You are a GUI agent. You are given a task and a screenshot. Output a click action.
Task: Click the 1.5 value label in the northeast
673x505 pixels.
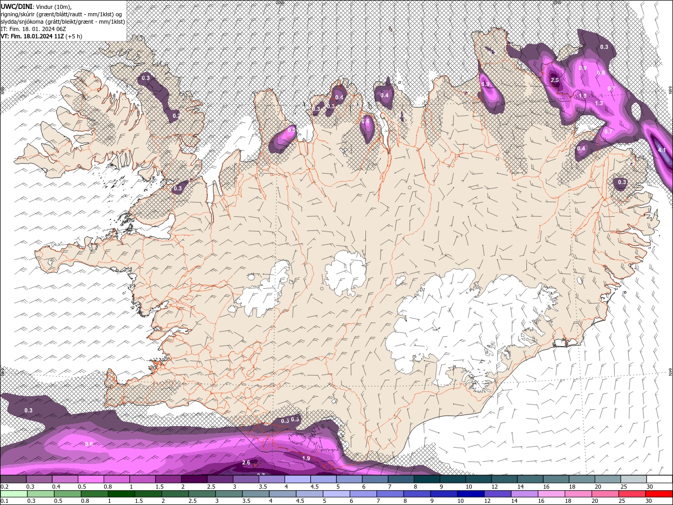coord(583,96)
